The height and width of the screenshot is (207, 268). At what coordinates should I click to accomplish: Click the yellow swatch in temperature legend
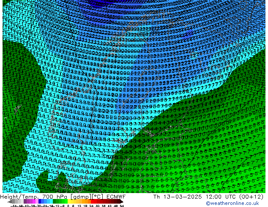69,201
